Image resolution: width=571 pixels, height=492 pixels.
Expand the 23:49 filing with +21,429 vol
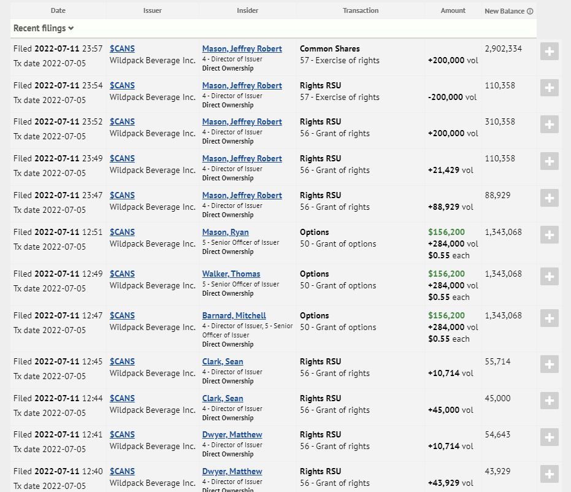pyautogui.click(x=549, y=161)
